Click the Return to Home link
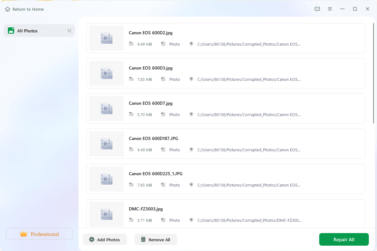 pos(28,9)
